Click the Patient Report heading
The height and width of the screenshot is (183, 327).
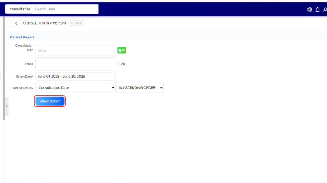pyautogui.click(x=22, y=37)
